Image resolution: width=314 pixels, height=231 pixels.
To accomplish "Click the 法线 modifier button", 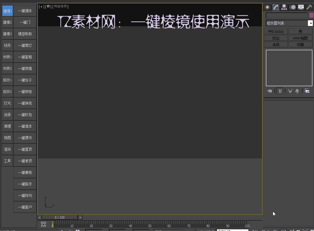I will (x=276, y=44).
